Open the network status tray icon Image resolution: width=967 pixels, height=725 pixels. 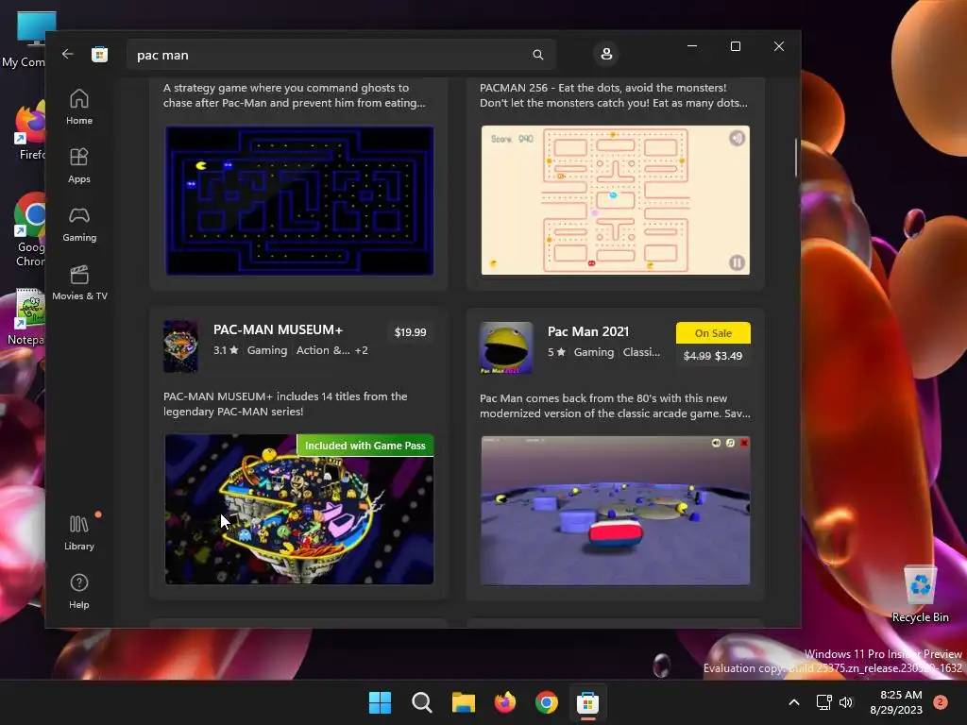(823, 702)
